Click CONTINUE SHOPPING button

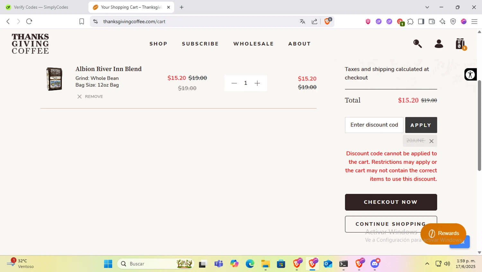click(391, 224)
